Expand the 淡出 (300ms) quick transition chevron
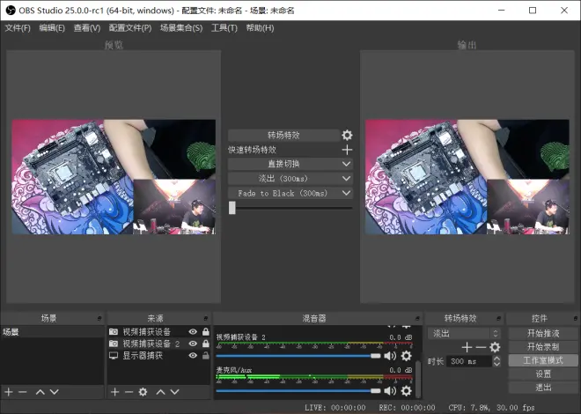 click(x=346, y=178)
